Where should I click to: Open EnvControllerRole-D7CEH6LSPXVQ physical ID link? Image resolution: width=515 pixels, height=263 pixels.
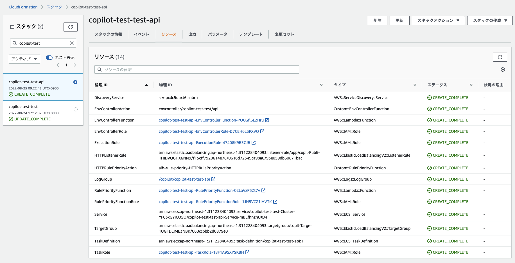[x=209, y=131]
